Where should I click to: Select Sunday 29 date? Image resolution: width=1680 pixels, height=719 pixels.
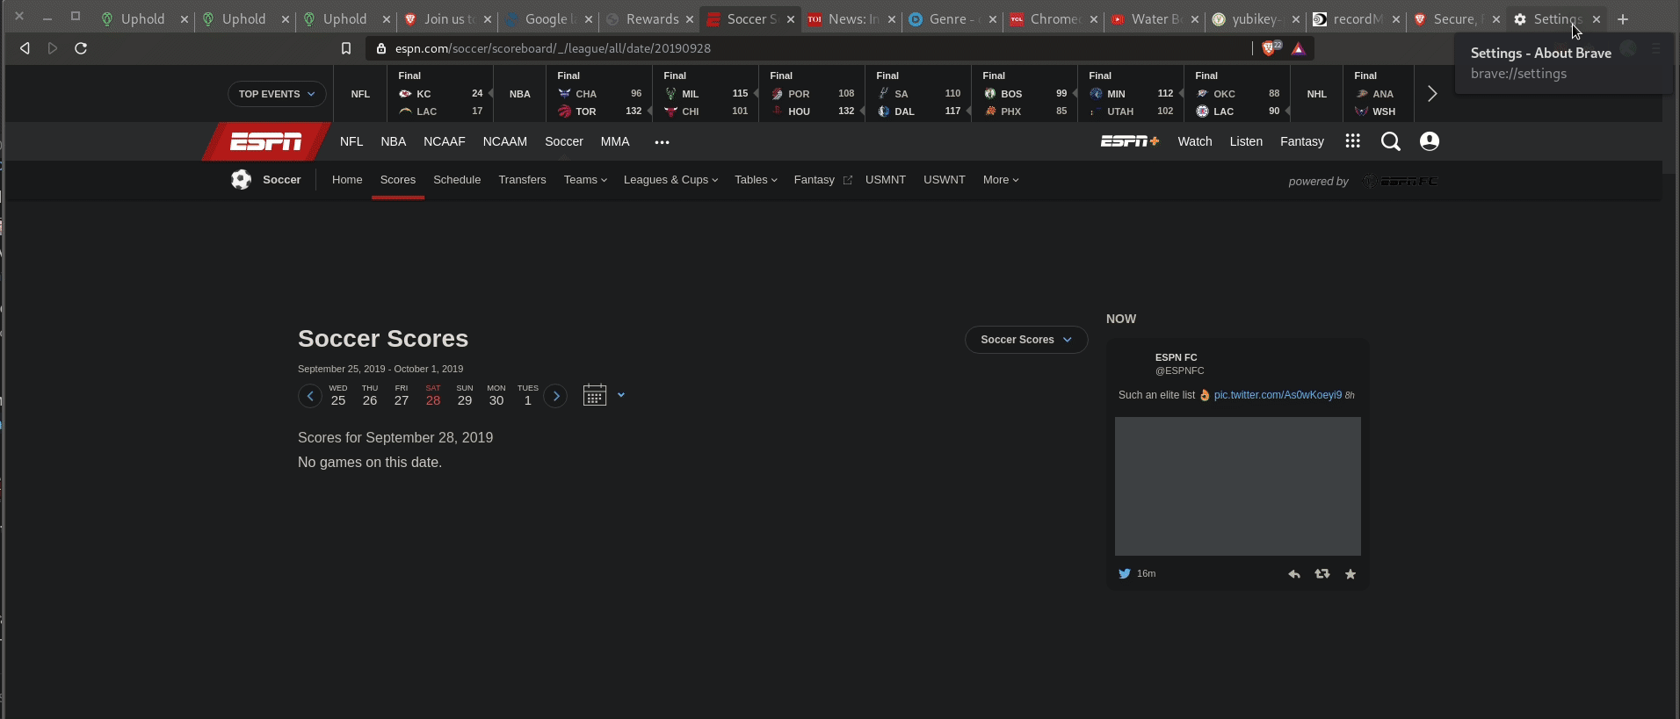(x=465, y=396)
